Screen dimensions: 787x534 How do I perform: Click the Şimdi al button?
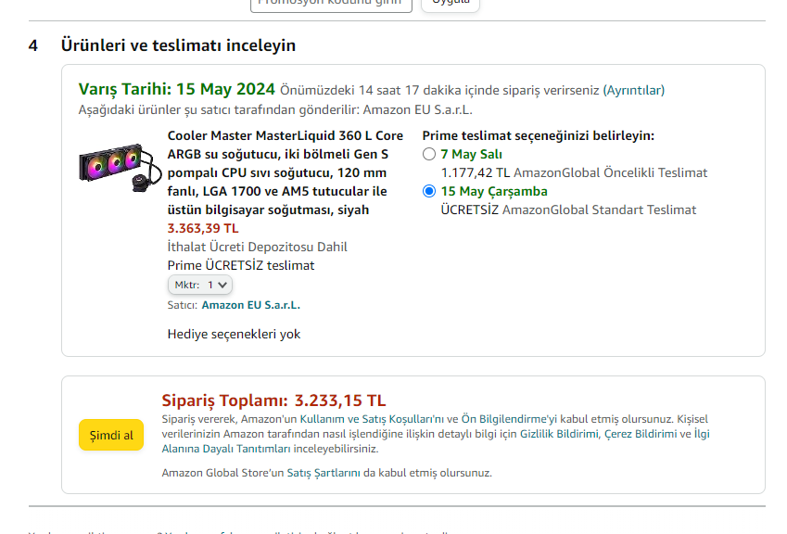click(111, 435)
